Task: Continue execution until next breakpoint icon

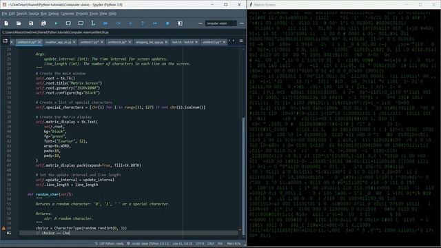Action: coord(155,23)
